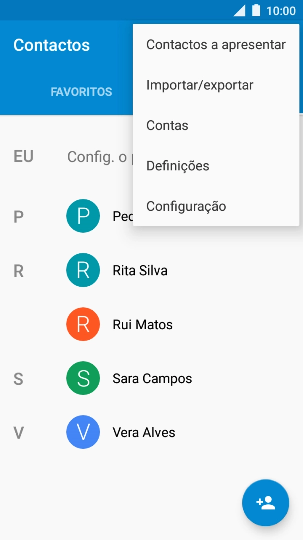Open Sara Campos' green avatar
This screenshot has height=540, width=303.
(83, 378)
